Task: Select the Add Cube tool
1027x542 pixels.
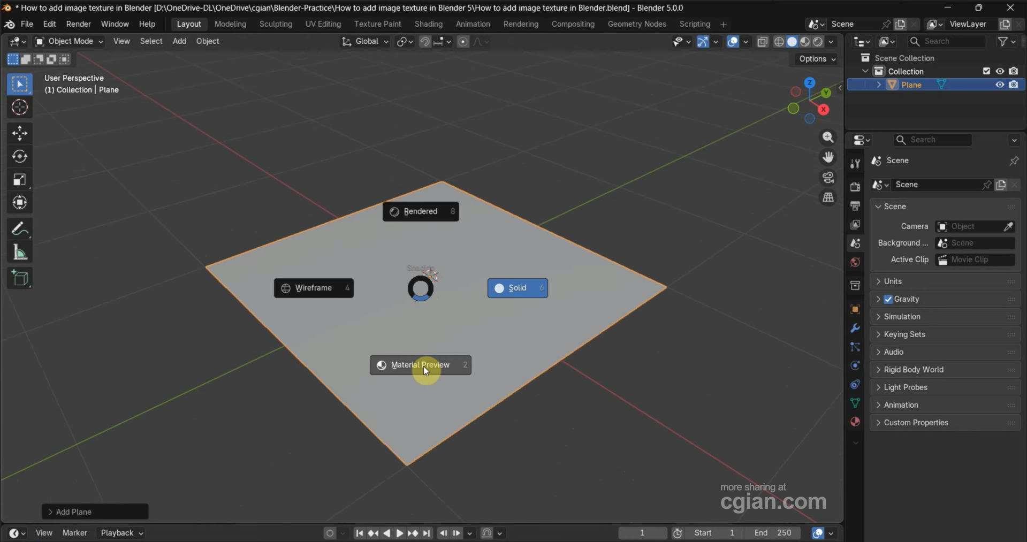Action: click(x=20, y=278)
